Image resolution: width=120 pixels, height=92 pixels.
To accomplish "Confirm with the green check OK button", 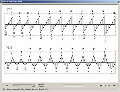I will 113,86.
